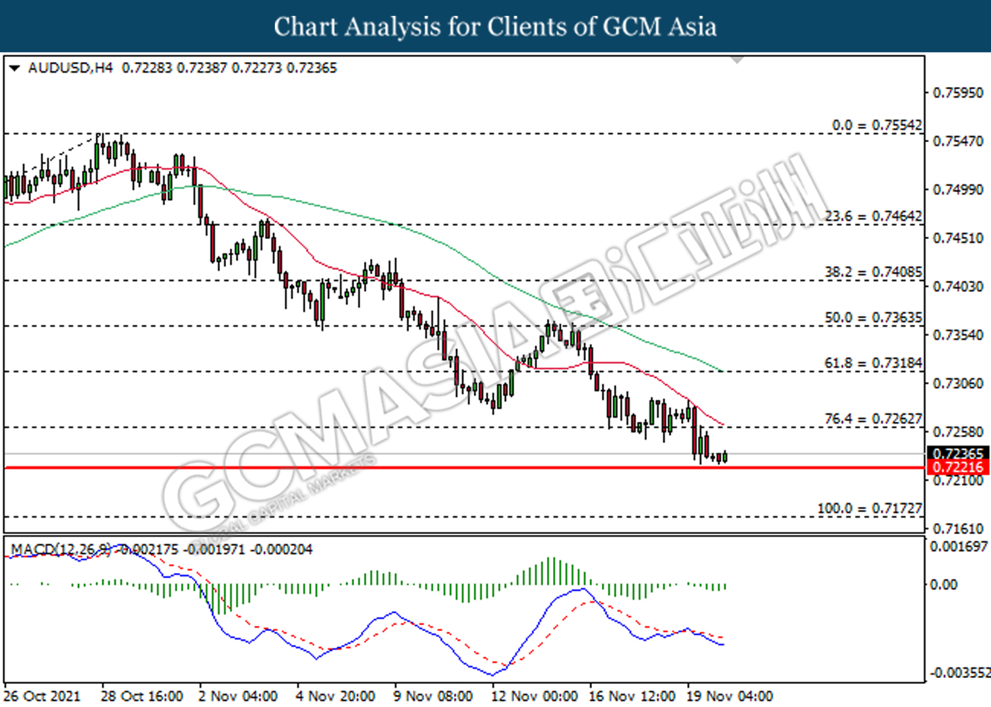Click the 38.2 = 0.74085 Fibonacci label
991x707 pixels.
873,272
